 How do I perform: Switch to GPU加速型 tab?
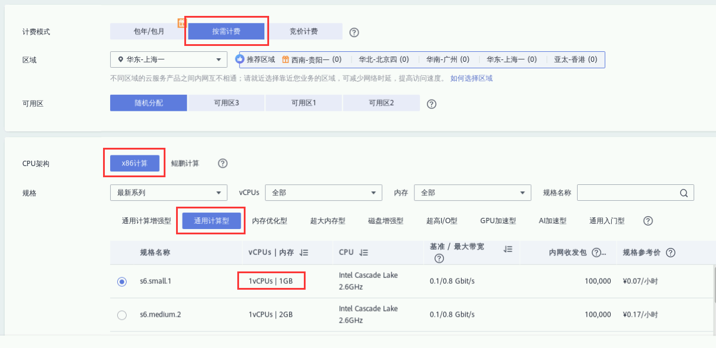[498, 221]
